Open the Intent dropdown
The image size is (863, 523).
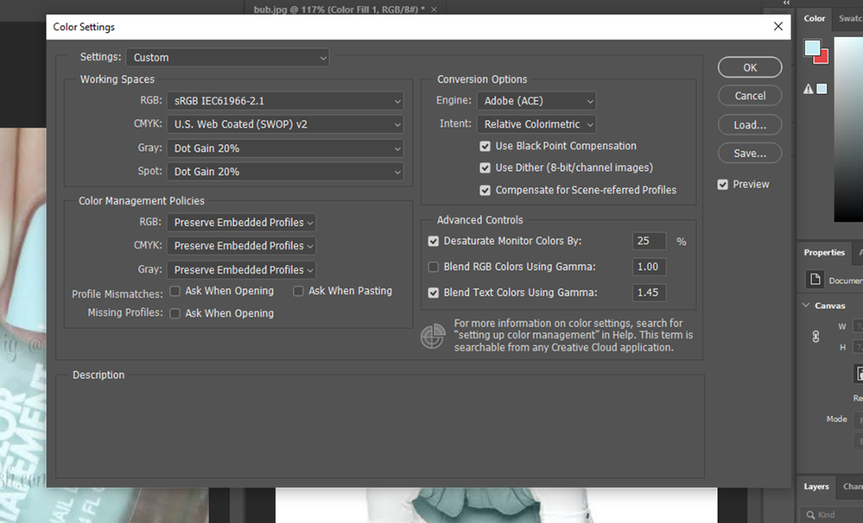tap(536, 124)
